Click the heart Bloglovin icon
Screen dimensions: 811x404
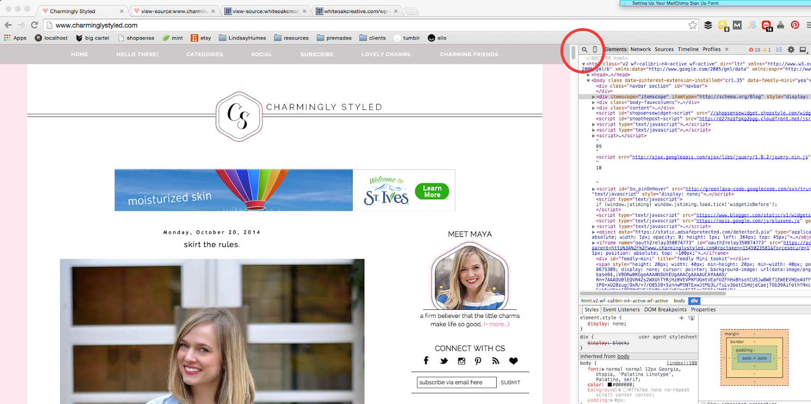coord(513,361)
